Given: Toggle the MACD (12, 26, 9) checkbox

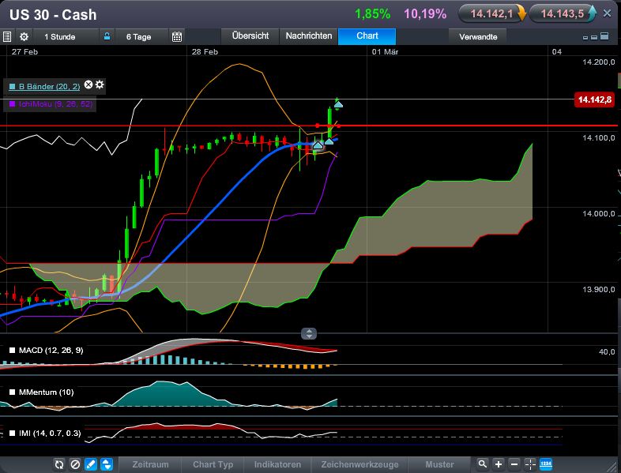Looking at the screenshot, I should (x=13, y=351).
